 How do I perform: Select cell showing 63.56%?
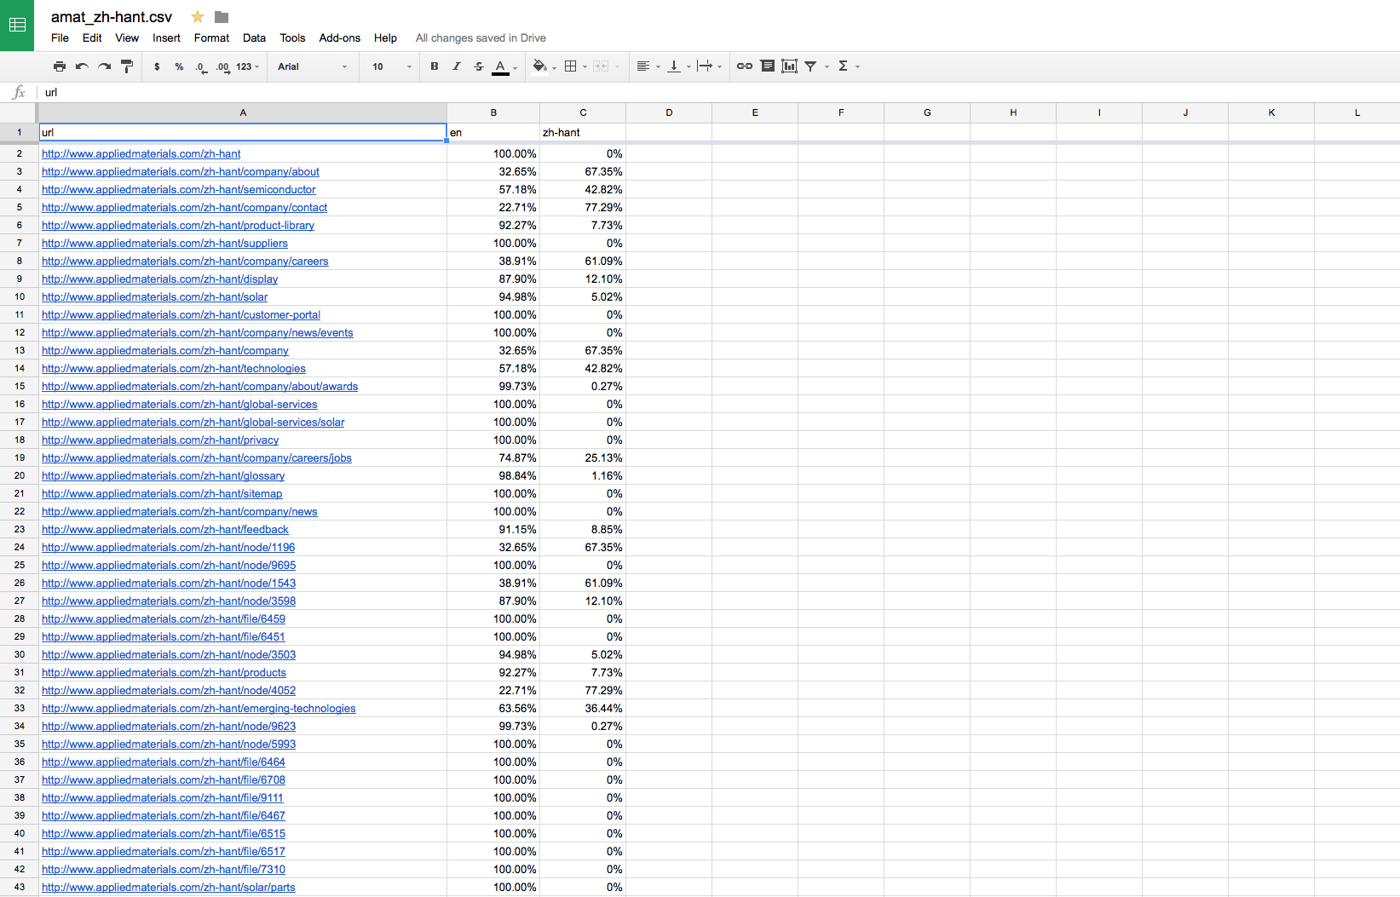[493, 708]
